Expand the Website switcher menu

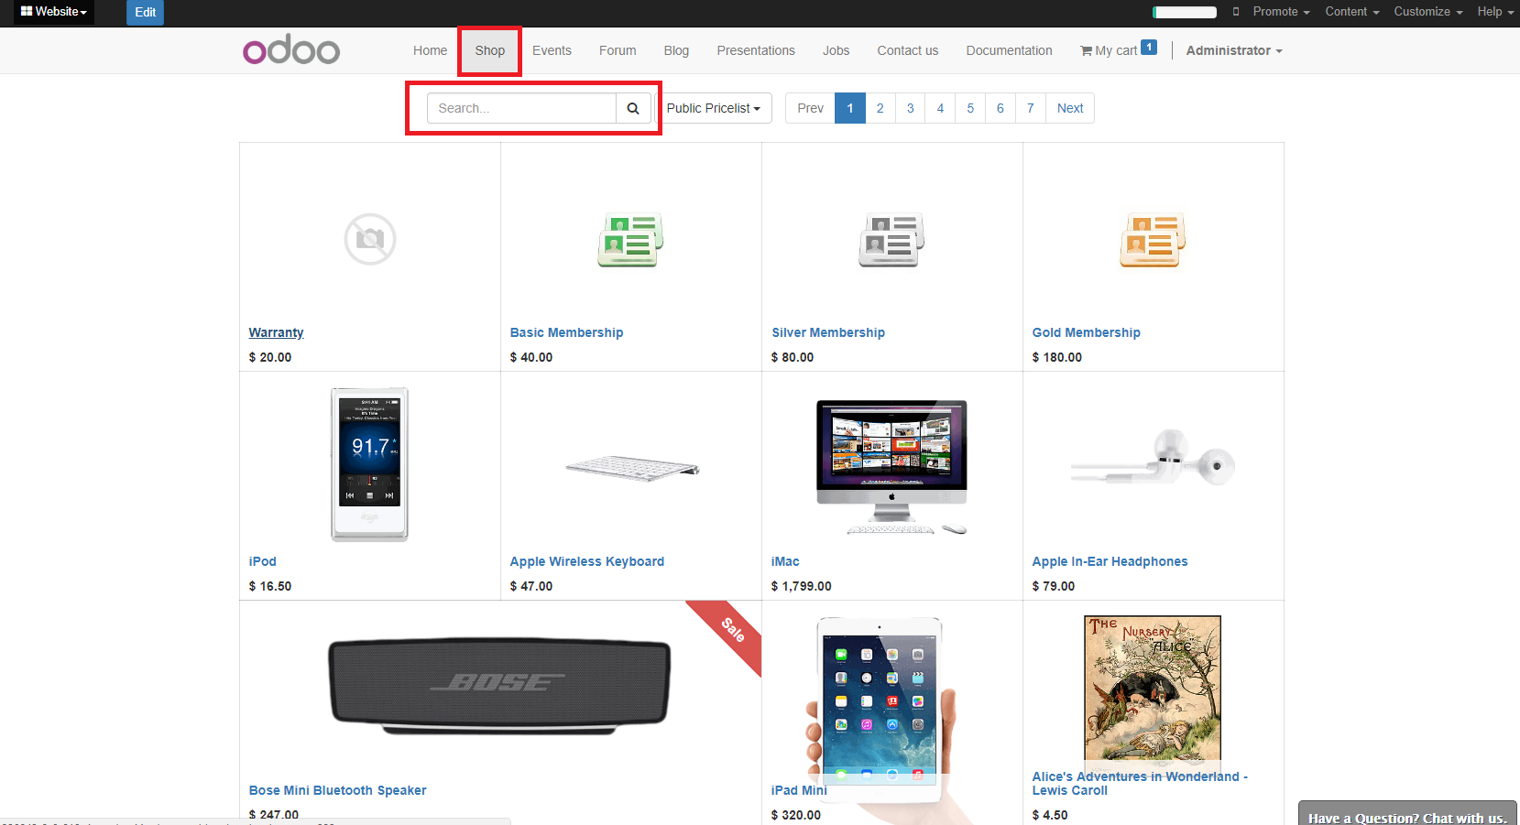[x=54, y=12]
